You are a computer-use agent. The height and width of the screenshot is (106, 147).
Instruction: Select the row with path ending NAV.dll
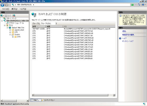(73, 33)
